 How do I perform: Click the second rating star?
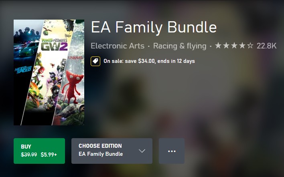click(226, 46)
